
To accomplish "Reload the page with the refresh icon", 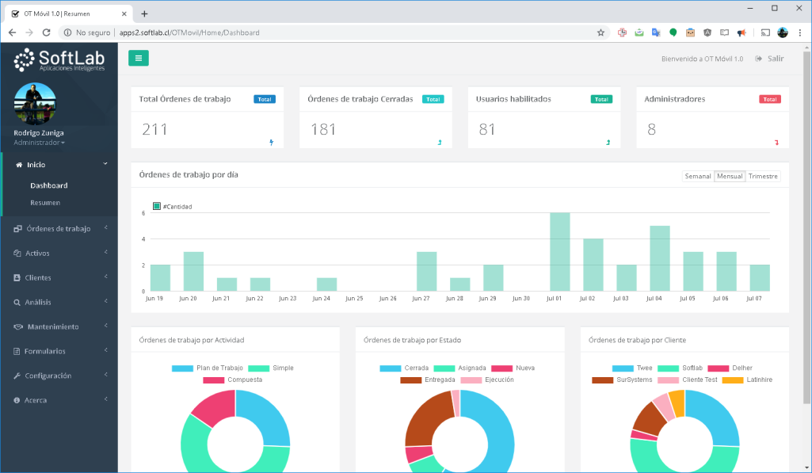I will [46, 32].
